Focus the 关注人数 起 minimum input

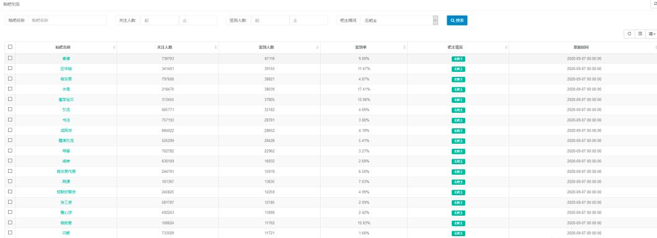[x=159, y=20]
